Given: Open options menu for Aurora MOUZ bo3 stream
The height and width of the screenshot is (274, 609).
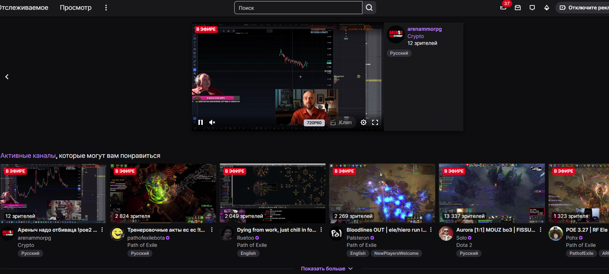Looking at the screenshot, I should tap(541, 230).
